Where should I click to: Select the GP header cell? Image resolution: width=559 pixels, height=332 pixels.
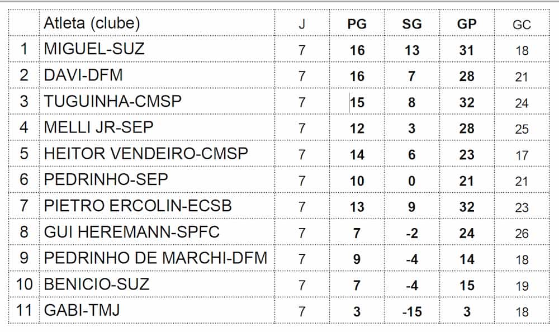pos(467,24)
